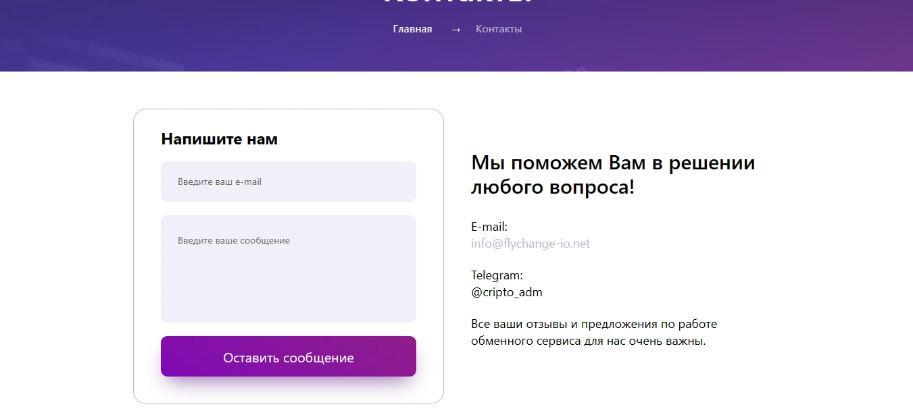
Task: Select the 'E-mail:' label
Action: coord(489,227)
